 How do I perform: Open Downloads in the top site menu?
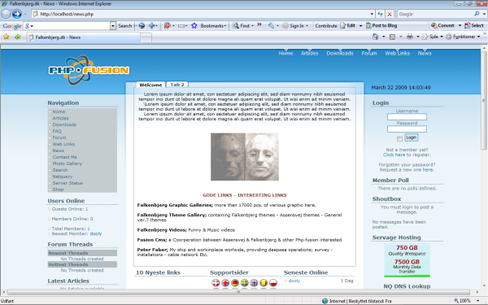[340, 53]
